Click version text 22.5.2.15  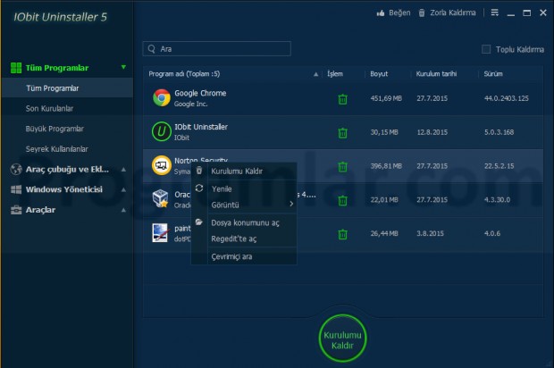499,166
